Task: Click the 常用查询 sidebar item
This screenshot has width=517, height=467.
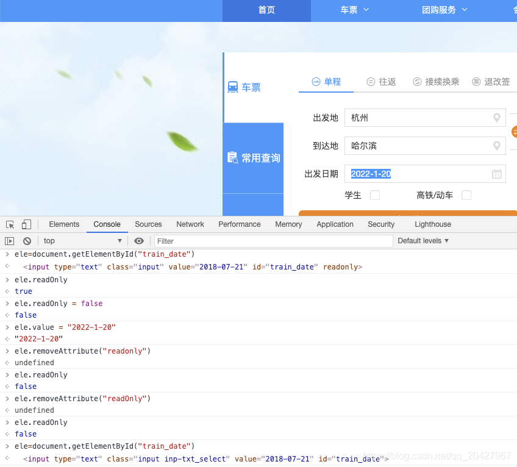Action: pyautogui.click(x=253, y=158)
